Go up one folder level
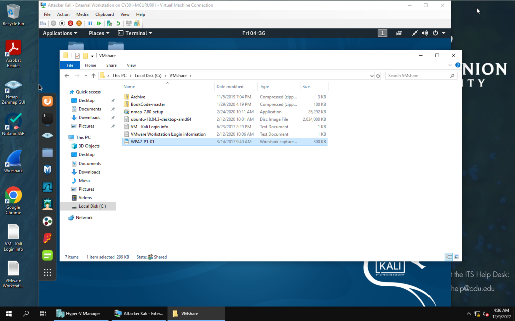Image resolution: width=515 pixels, height=321 pixels. coord(93,76)
